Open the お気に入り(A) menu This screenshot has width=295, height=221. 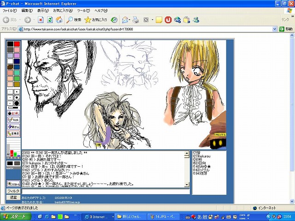coord(63,11)
